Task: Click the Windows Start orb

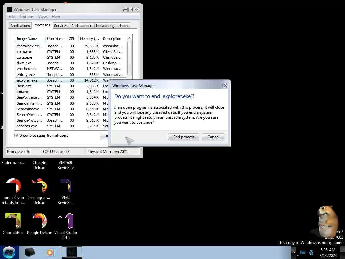Action: [x=9, y=252]
